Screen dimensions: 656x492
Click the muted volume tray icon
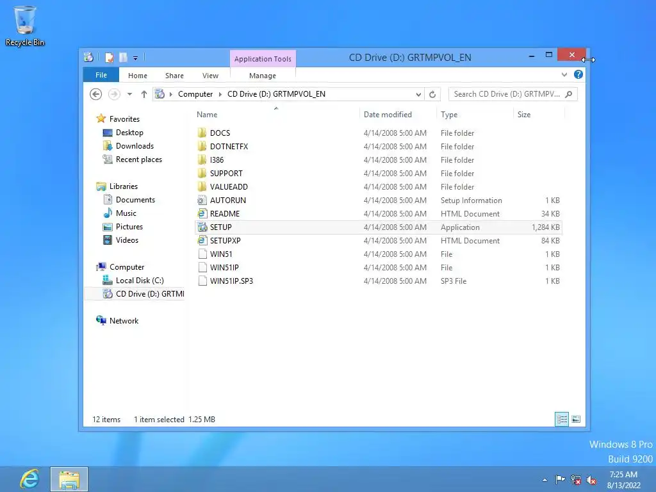point(591,480)
